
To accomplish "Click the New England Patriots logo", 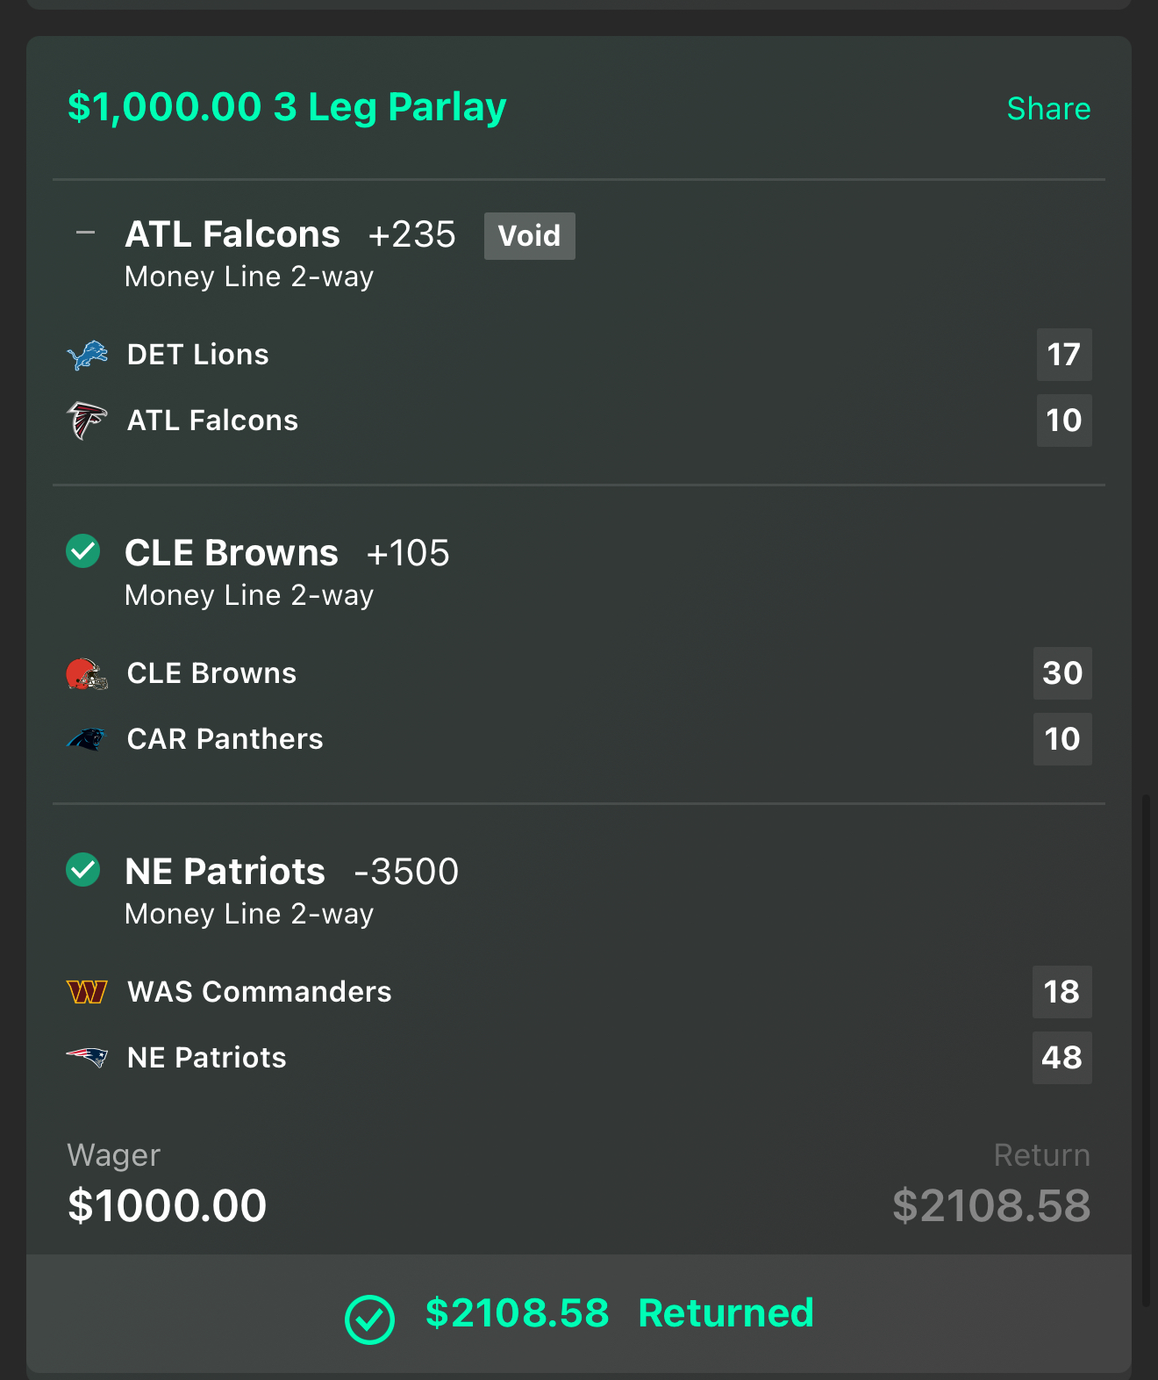I will click(87, 1057).
